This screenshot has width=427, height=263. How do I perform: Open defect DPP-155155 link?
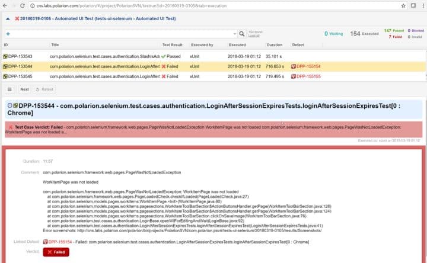308,76
